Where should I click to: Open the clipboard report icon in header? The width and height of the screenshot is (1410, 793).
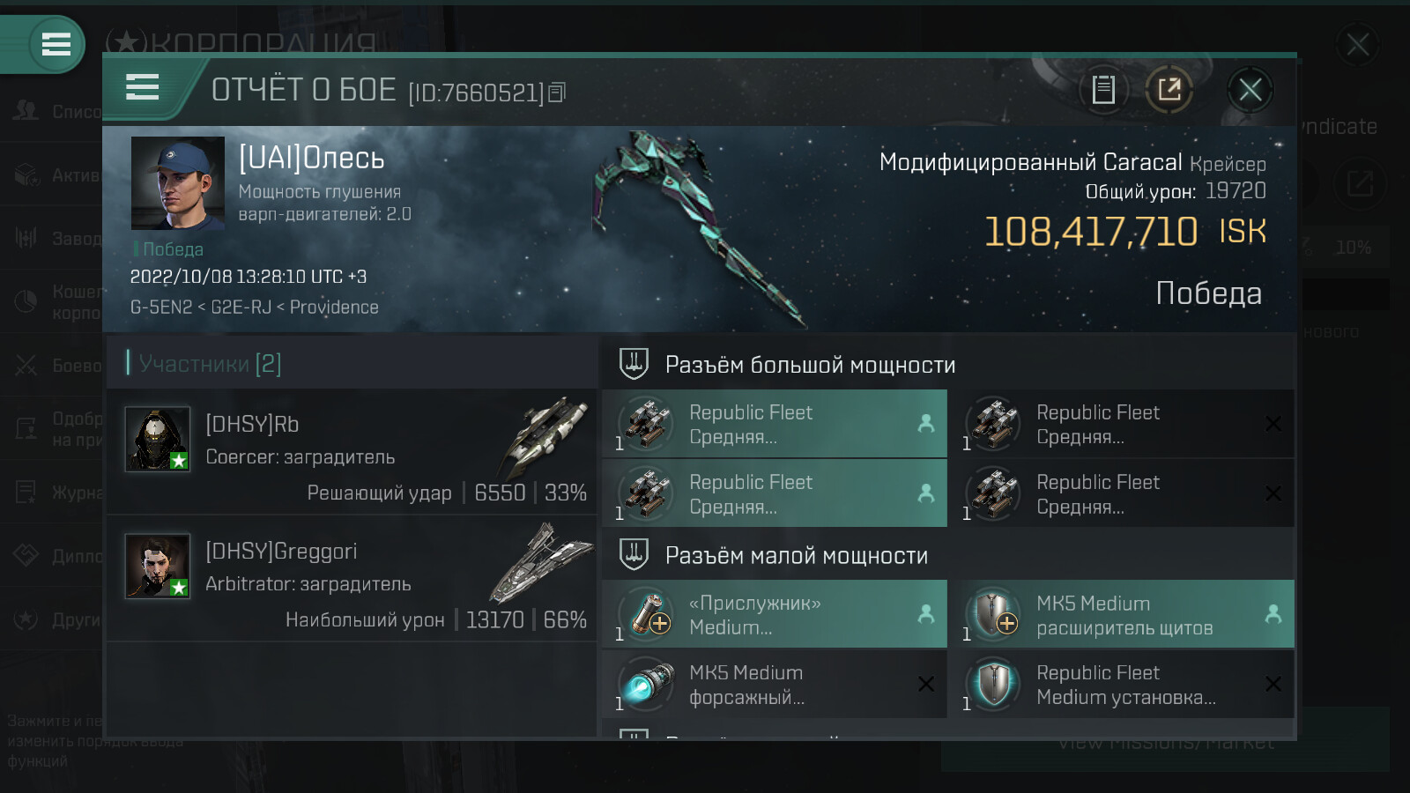point(1103,89)
